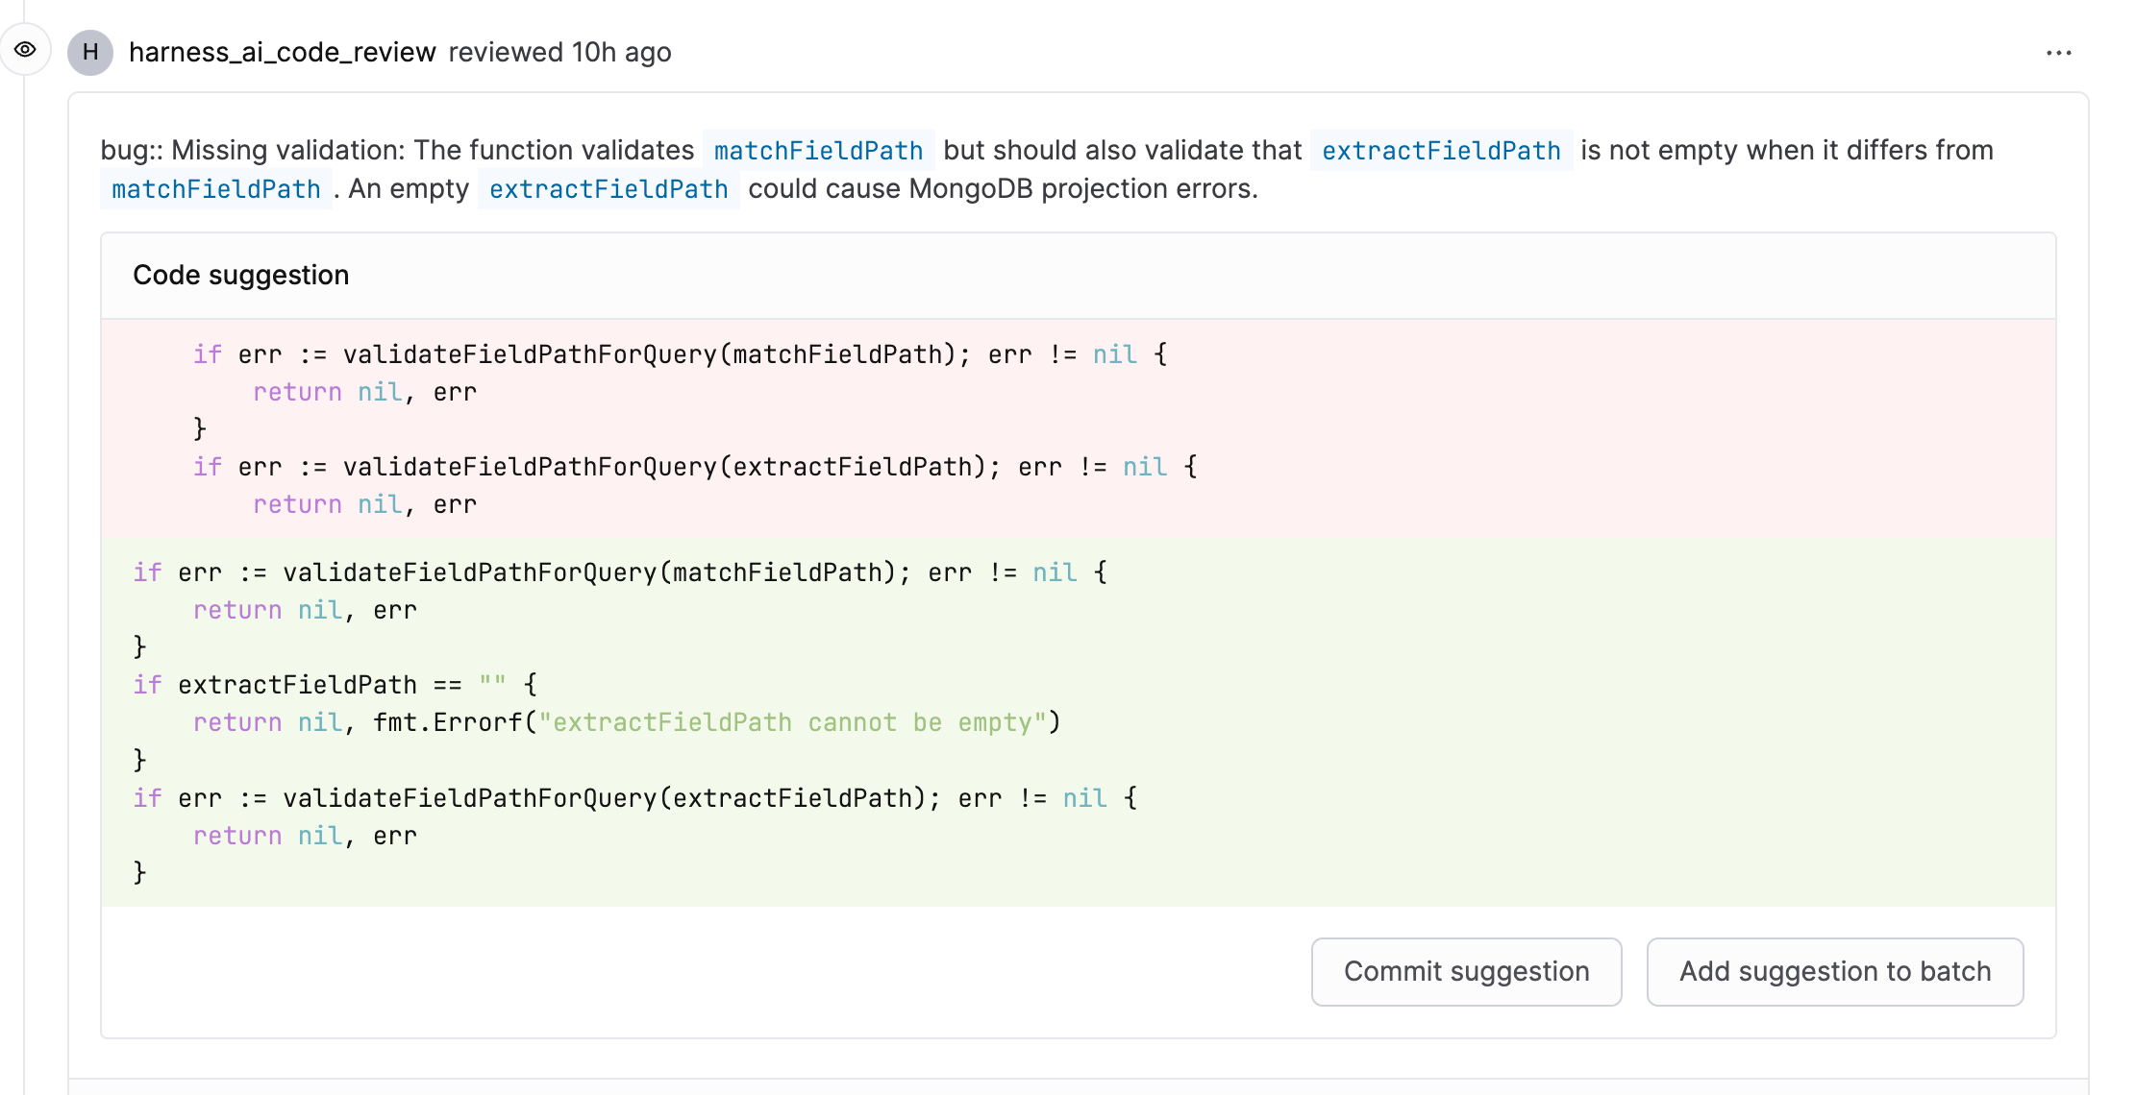
Task: Click added line 'if extractFieldPath == ""'
Action: [335, 686]
